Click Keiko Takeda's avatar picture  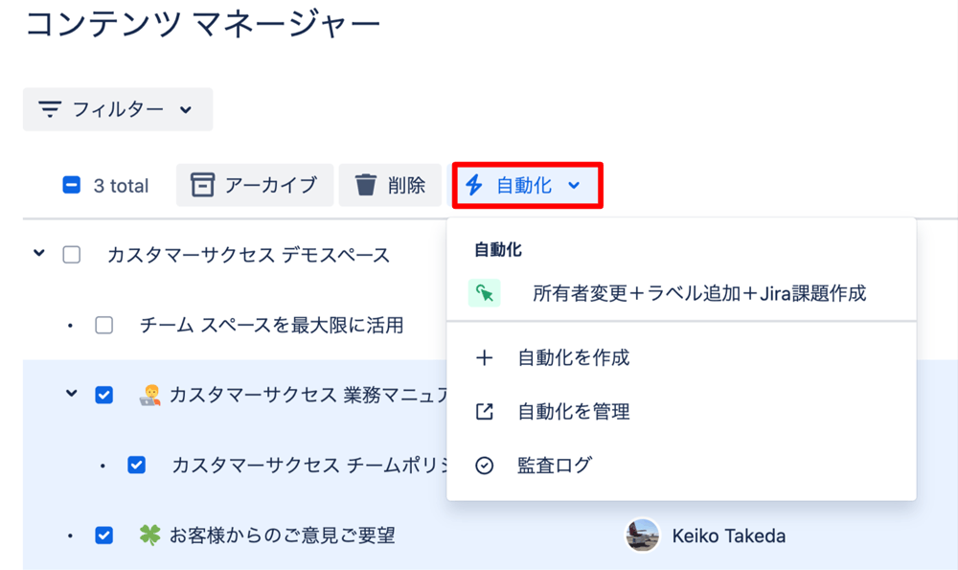[642, 536]
